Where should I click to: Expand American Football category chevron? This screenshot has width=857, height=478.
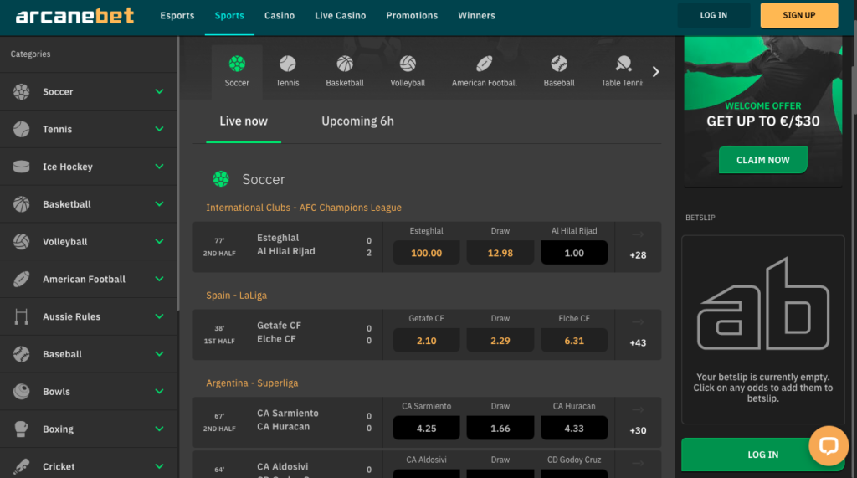click(159, 279)
